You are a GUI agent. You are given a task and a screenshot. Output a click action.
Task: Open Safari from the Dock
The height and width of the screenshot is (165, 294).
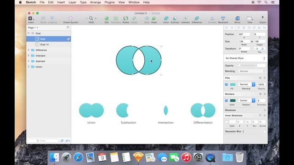(78, 157)
